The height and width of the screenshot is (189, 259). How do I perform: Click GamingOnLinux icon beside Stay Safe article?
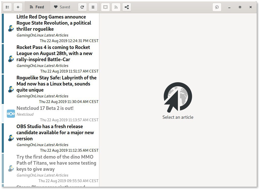pos(11,89)
